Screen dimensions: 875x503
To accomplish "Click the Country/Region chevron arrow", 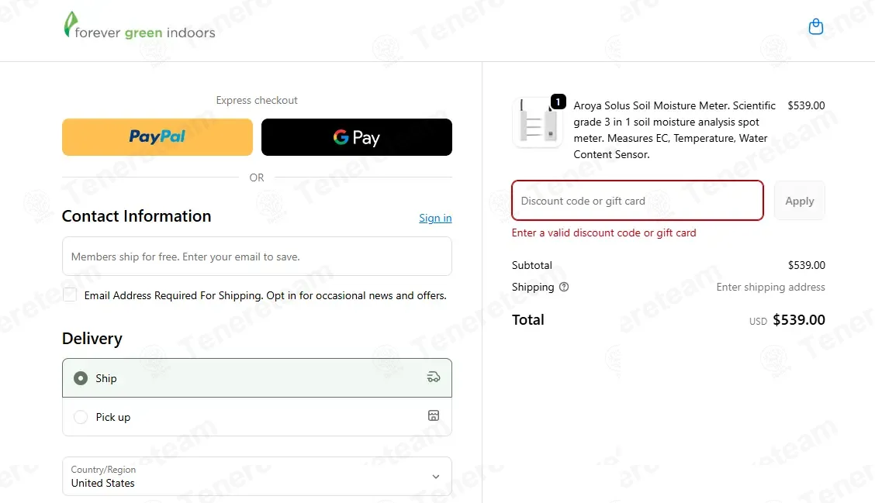I will tap(436, 476).
